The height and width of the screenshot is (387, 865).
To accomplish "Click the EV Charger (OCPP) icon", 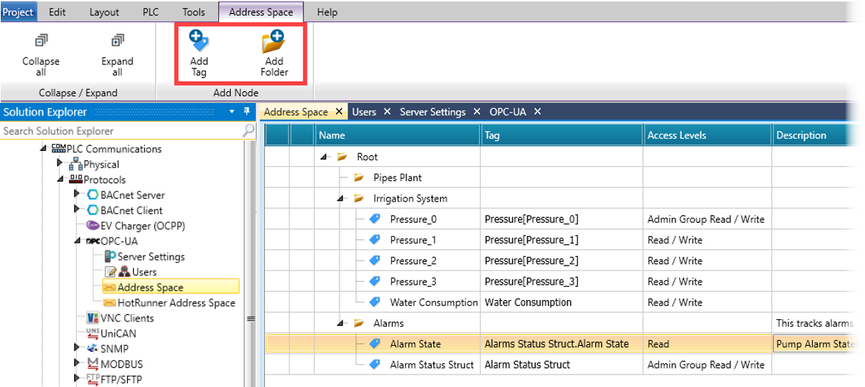I will (x=93, y=226).
